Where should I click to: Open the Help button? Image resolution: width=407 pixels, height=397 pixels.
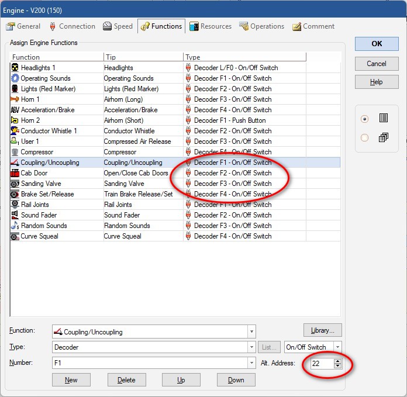(377, 82)
